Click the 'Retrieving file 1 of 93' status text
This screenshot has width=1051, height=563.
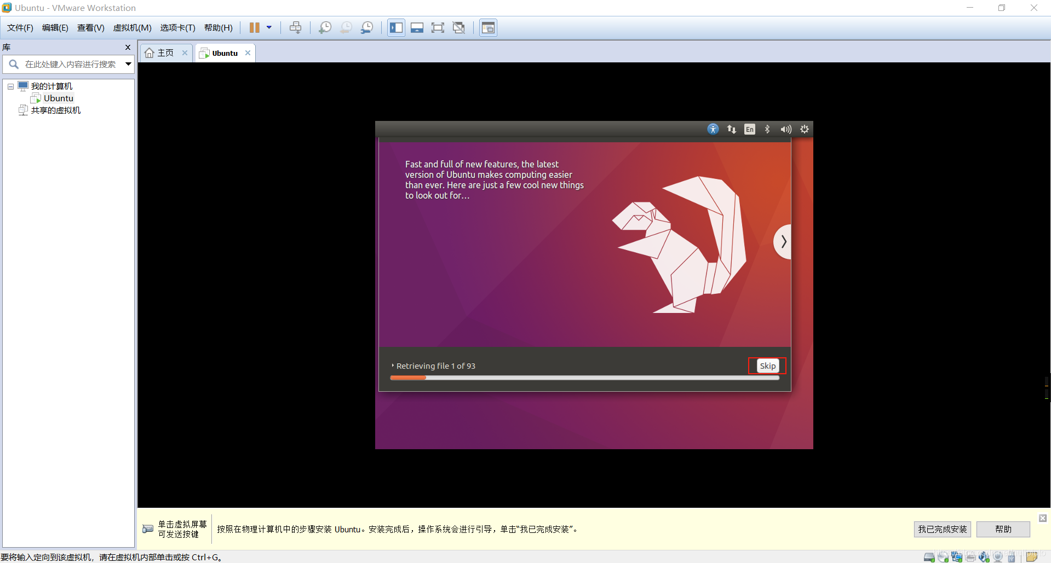coord(436,365)
